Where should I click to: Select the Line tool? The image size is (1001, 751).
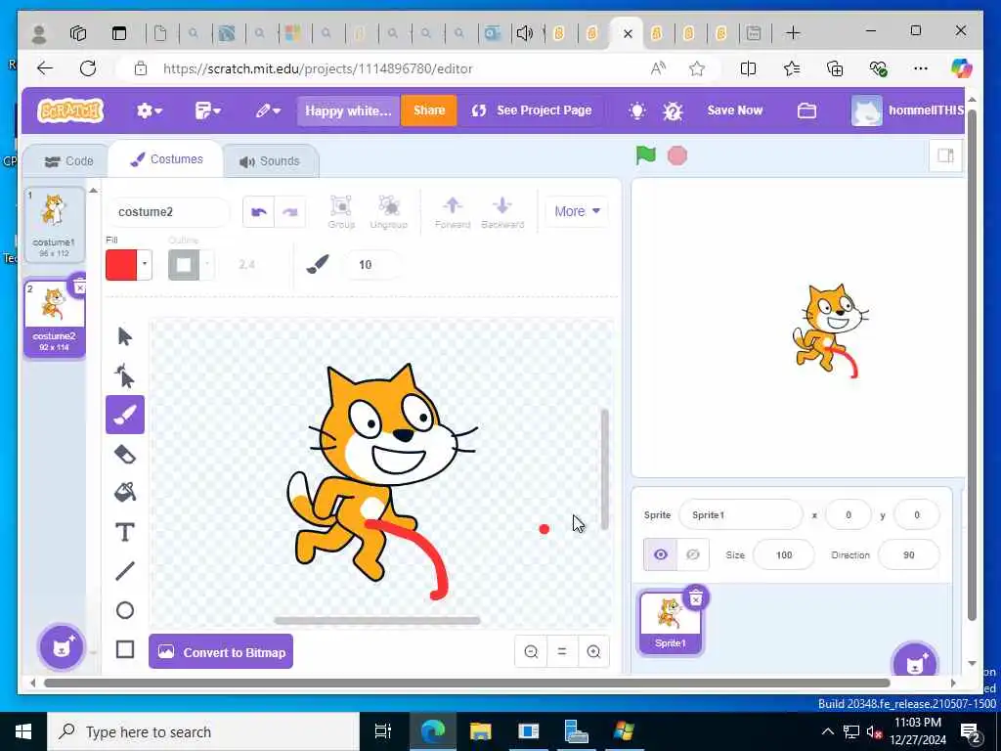124,571
